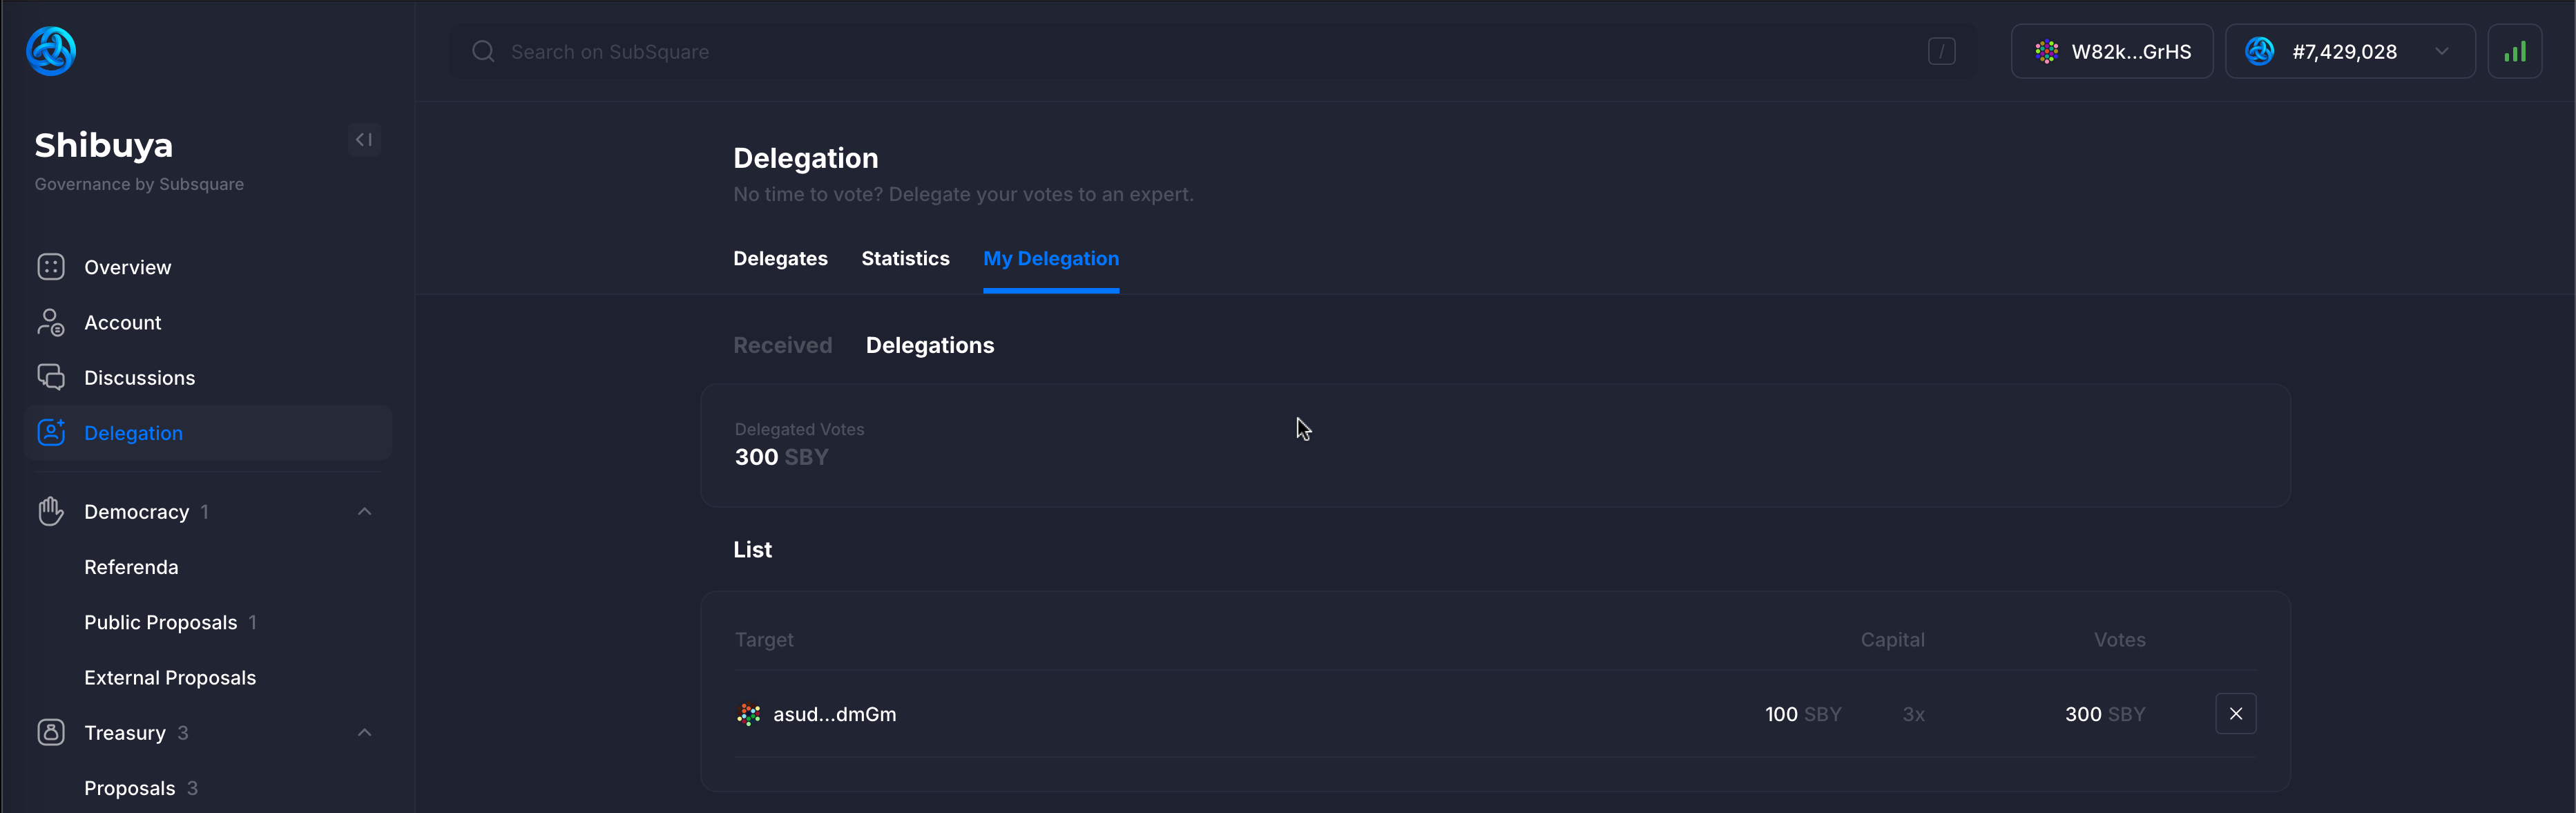Click the Account person icon

(51, 322)
